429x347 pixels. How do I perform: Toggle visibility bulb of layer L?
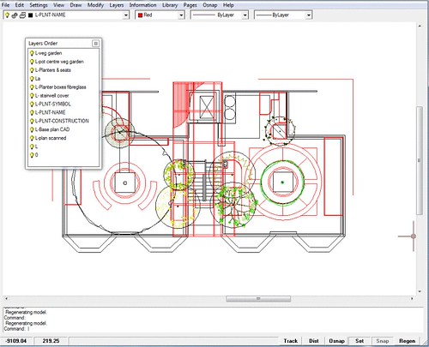pos(32,147)
